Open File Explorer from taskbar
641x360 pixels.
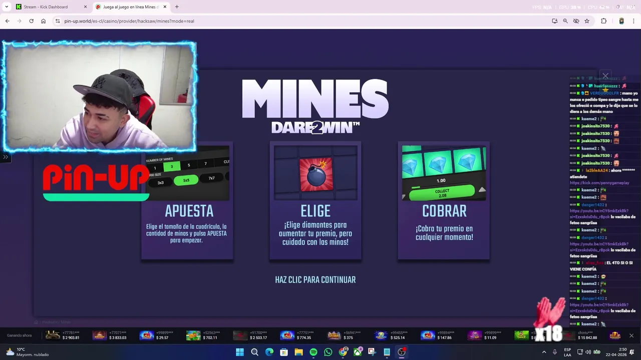tap(298, 352)
